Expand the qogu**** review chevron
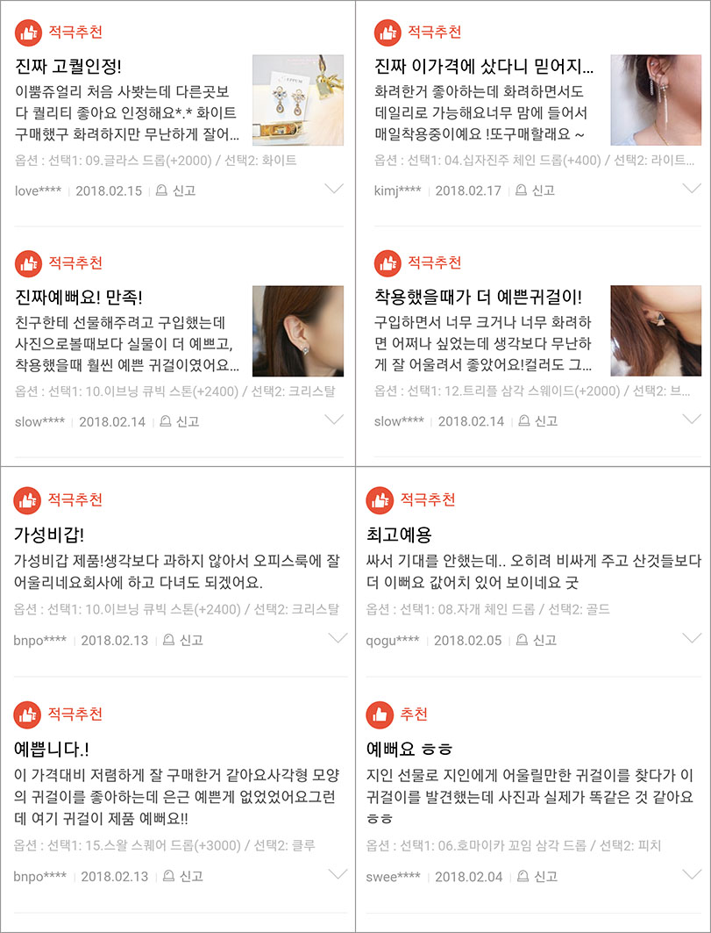Screen dimensions: 711x933 693,638
